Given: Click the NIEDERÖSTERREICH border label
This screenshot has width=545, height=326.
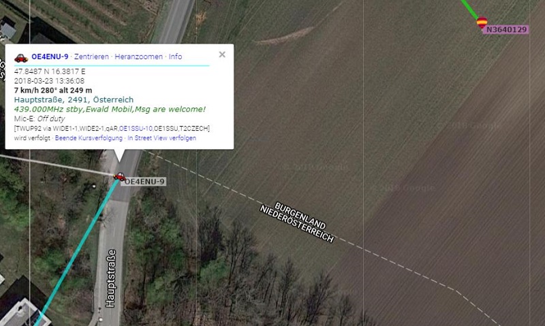Looking at the screenshot, I should point(297,224).
